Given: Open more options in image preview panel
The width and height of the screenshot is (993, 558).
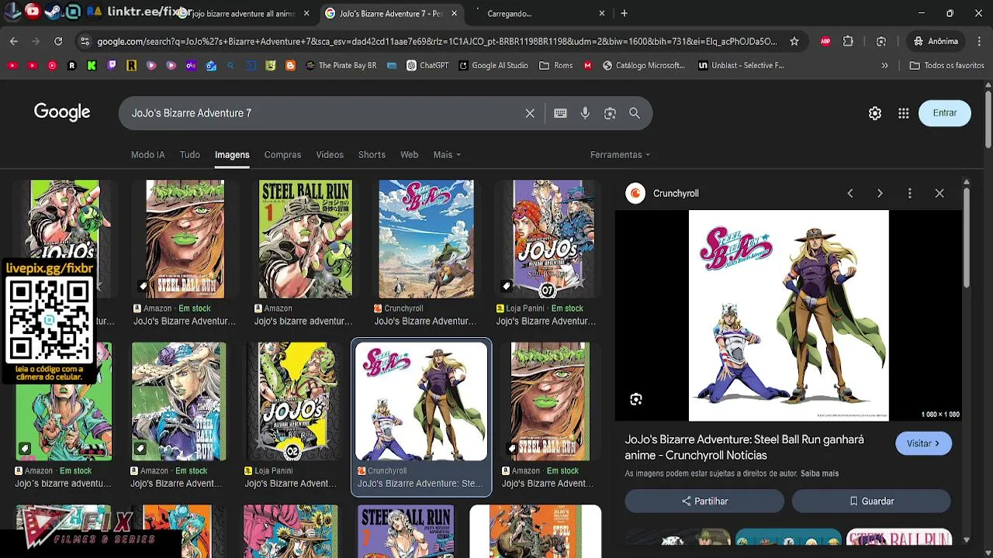Looking at the screenshot, I should tap(910, 193).
